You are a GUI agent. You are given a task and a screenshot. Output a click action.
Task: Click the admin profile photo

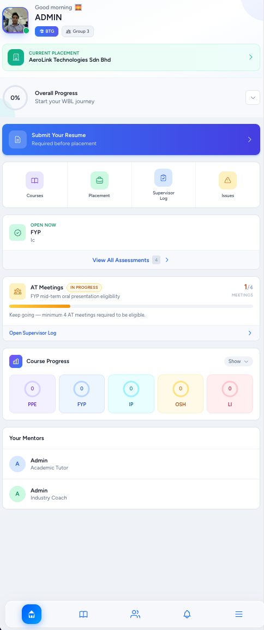(x=16, y=20)
